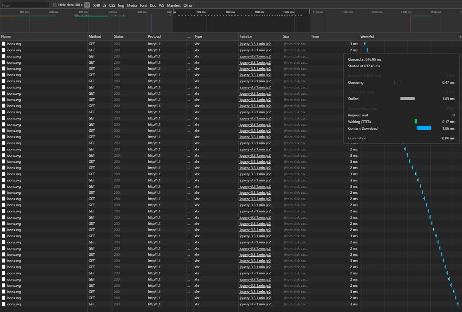Viewport: 462px width, 312px height.
Task: Click the 'Stalled' timing label
Action: click(353, 99)
